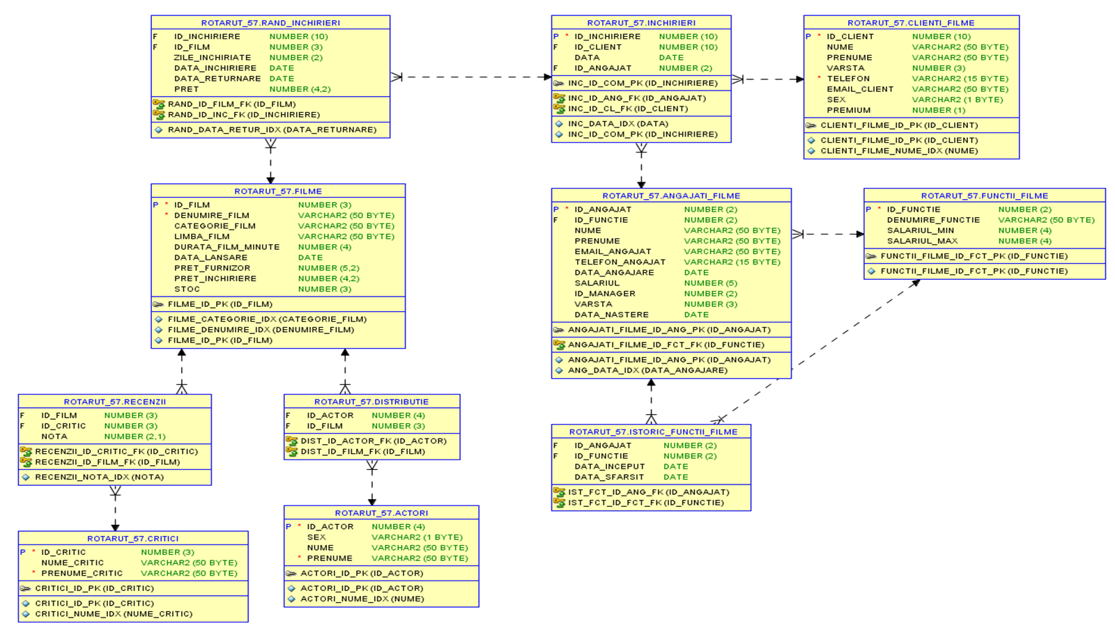This screenshot has width=1115, height=630.
Task: Click the diamond icon for ANG_DATA_IDX
Action: click(x=558, y=370)
